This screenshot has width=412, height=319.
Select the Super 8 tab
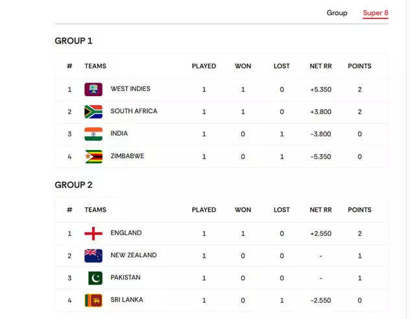click(375, 13)
